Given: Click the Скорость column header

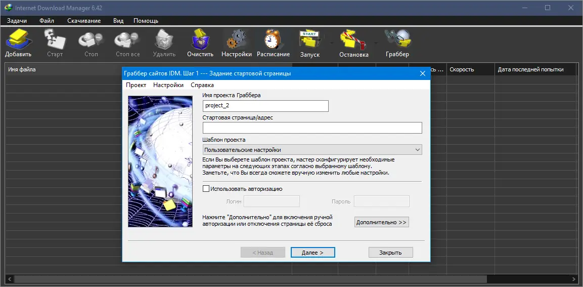Looking at the screenshot, I should (x=470, y=69).
